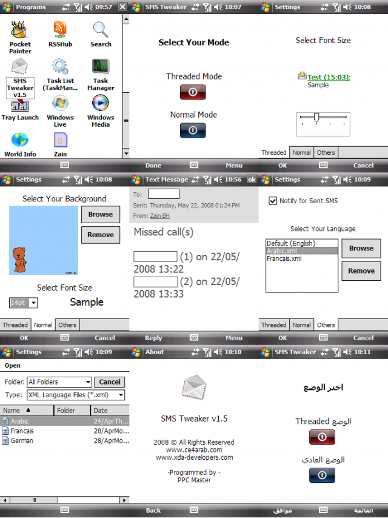The image size is (388, 518).
Task: Expand the All Folders folder dropdown
Action: point(88,382)
